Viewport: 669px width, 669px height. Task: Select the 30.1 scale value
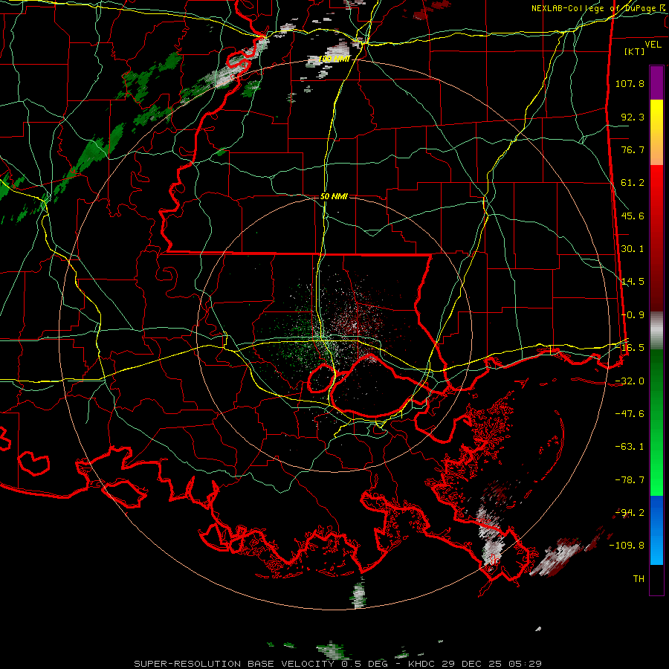pos(633,249)
